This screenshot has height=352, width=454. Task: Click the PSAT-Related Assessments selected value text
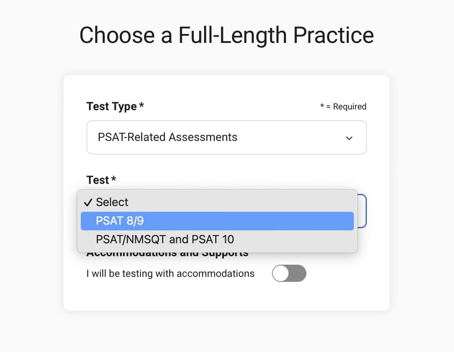[167, 137]
